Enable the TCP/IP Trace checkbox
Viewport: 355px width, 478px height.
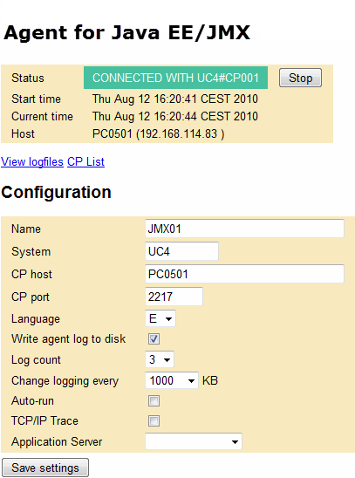154,420
